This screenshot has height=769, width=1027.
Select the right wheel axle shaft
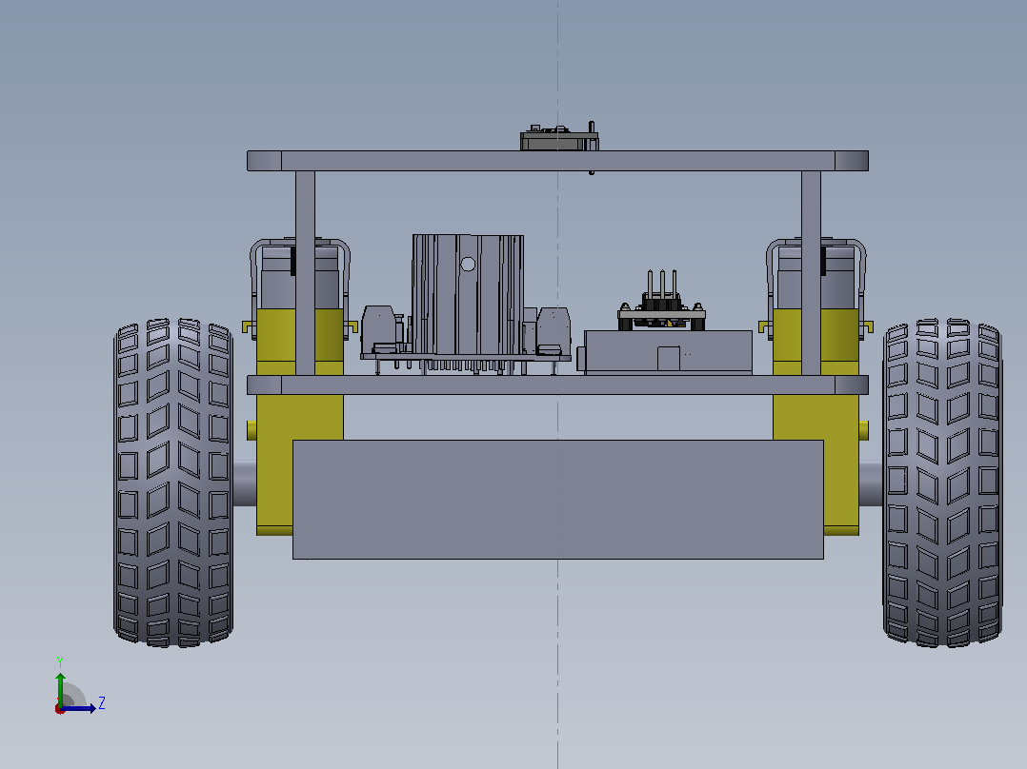point(871,483)
